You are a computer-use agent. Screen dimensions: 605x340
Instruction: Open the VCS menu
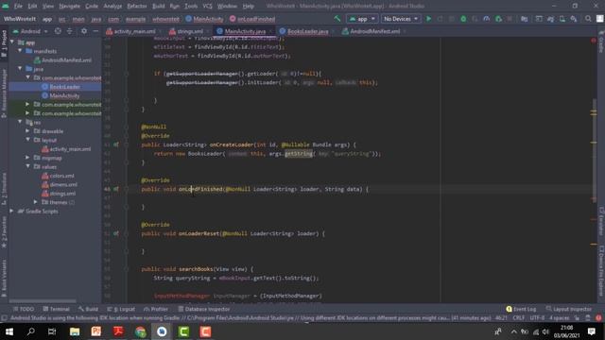tap(208, 7)
